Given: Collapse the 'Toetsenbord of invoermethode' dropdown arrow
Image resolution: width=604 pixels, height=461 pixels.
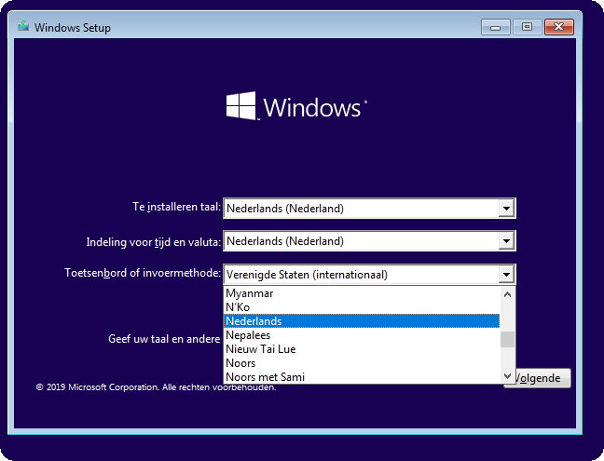Looking at the screenshot, I should [506, 275].
